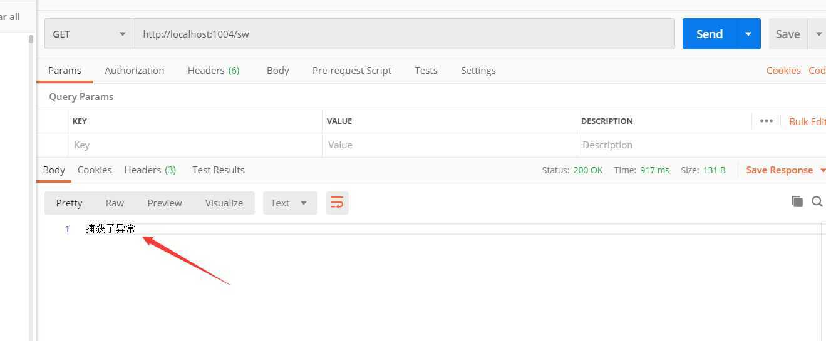
Task: Select the Visualize response view
Action: pyautogui.click(x=224, y=203)
